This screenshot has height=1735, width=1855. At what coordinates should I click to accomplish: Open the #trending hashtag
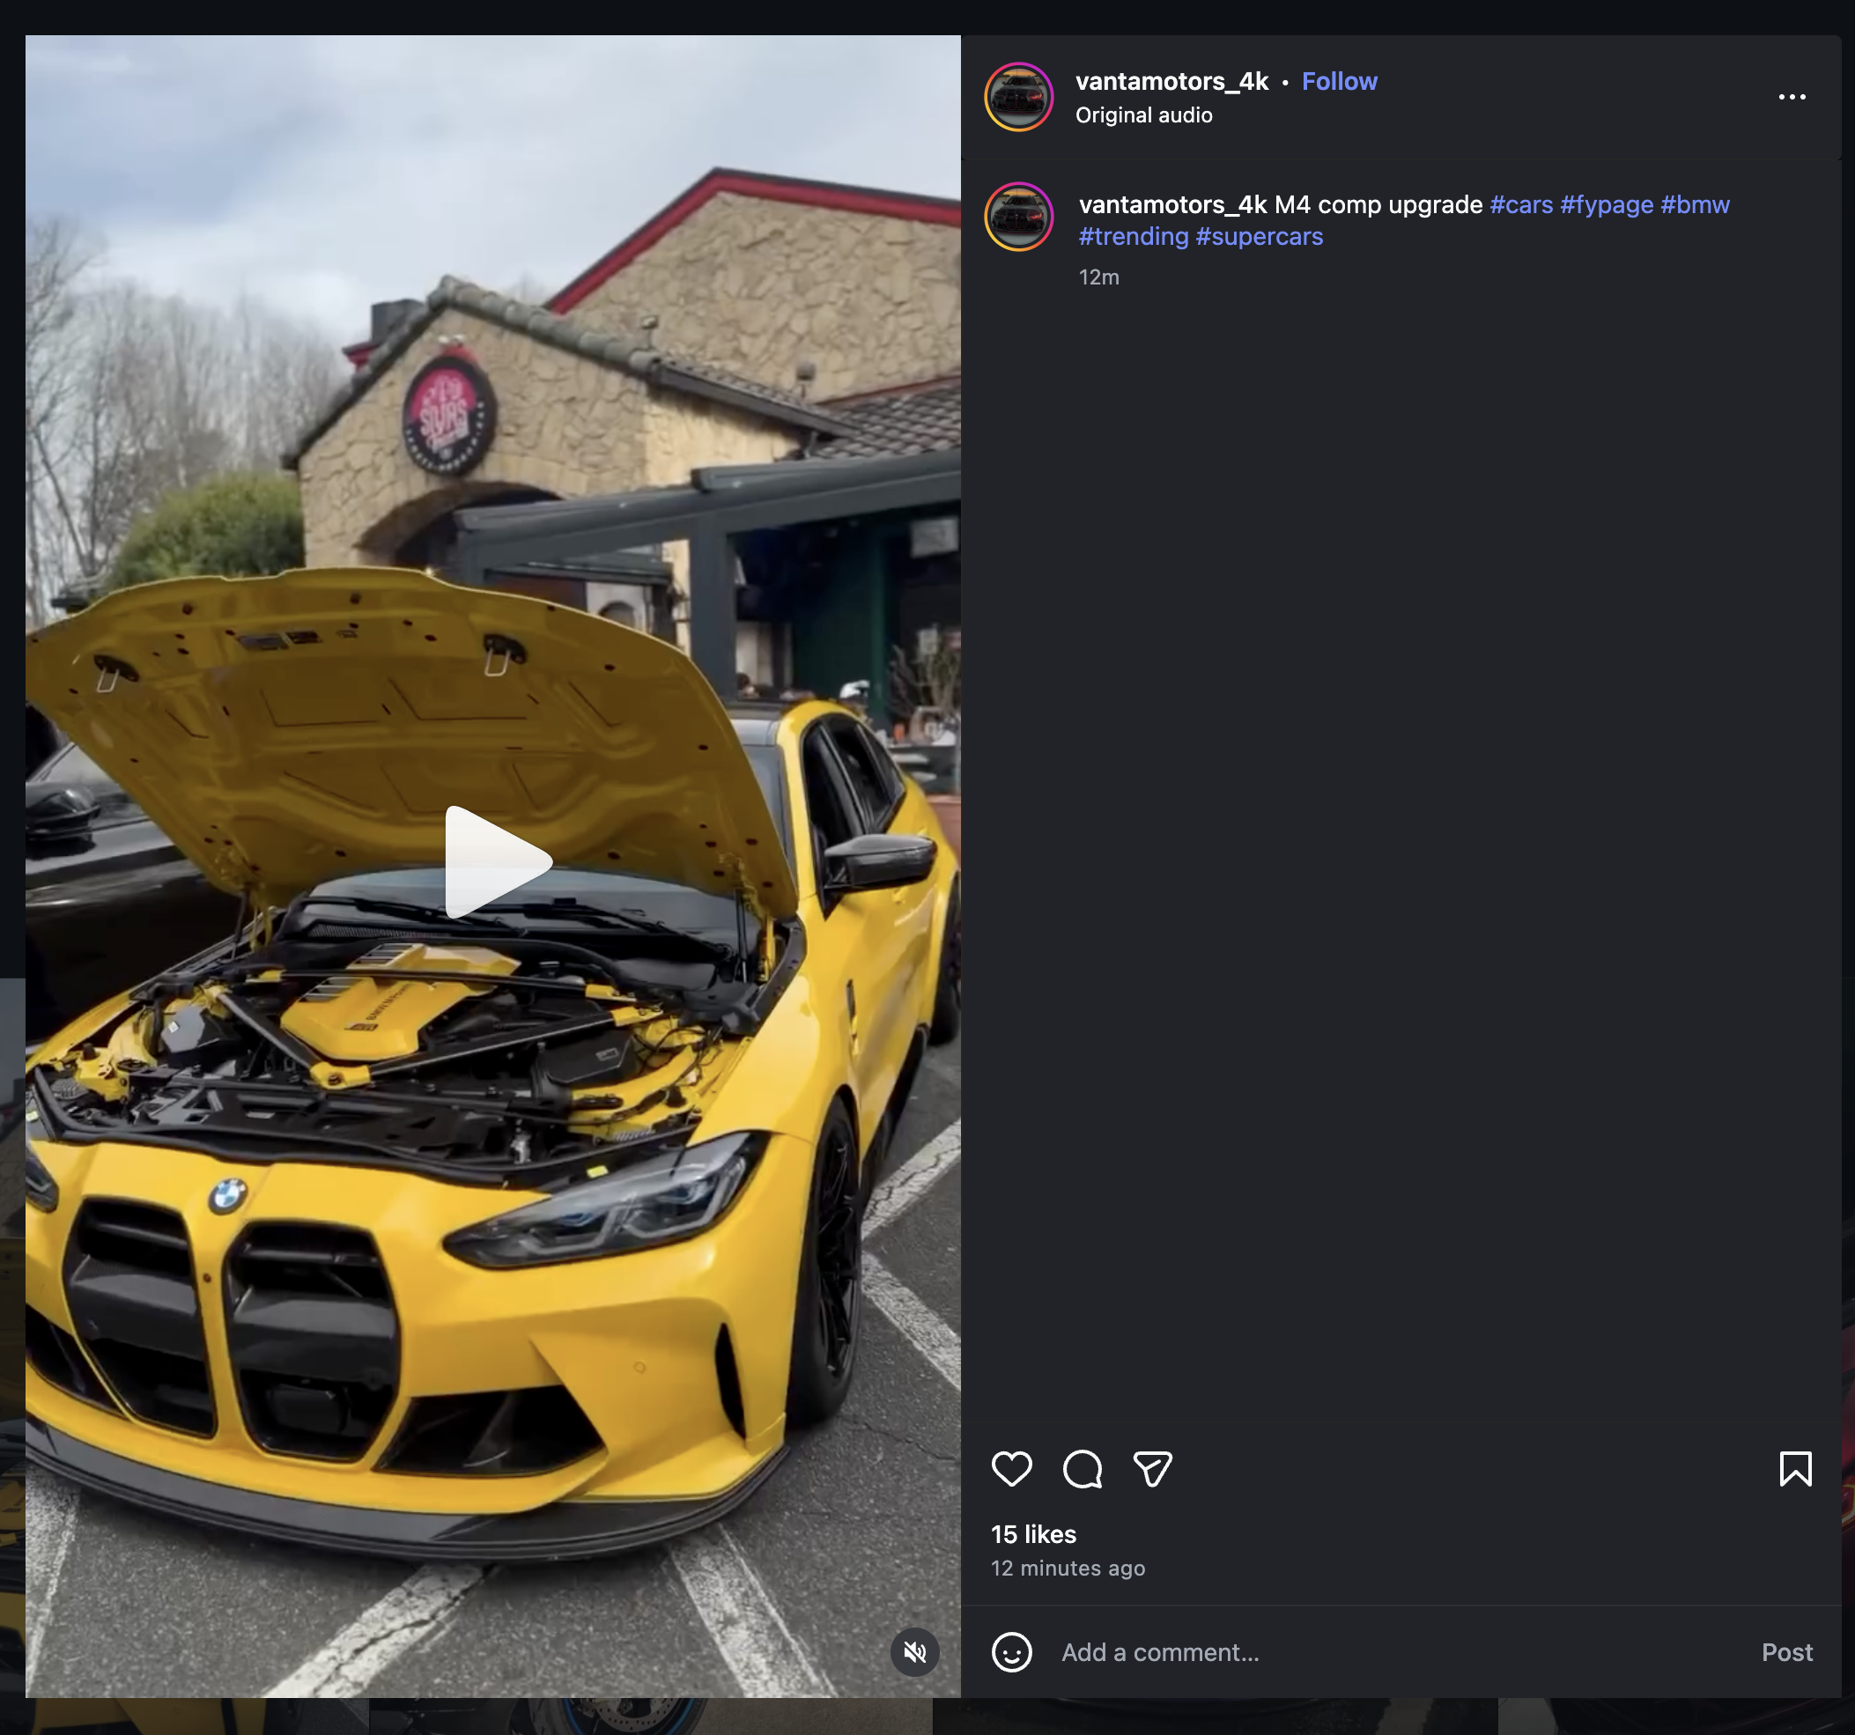[x=1133, y=236]
